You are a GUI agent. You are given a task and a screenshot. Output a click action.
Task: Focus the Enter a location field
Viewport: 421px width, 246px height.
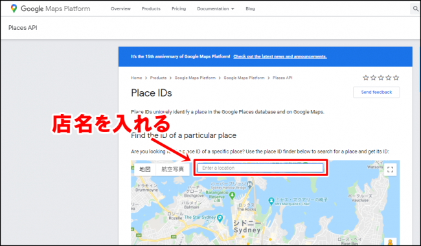[260, 168]
